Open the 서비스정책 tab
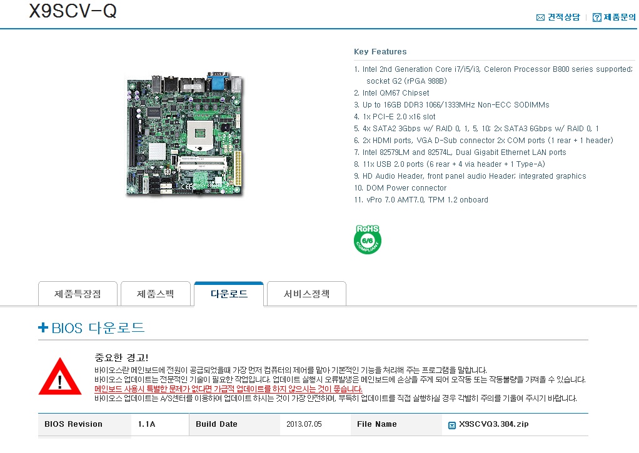This screenshot has width=639, height=453. click(306, 294)
